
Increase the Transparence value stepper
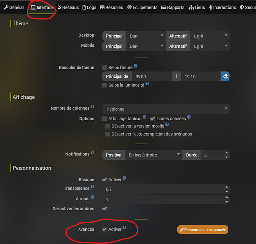click(227, 187)
